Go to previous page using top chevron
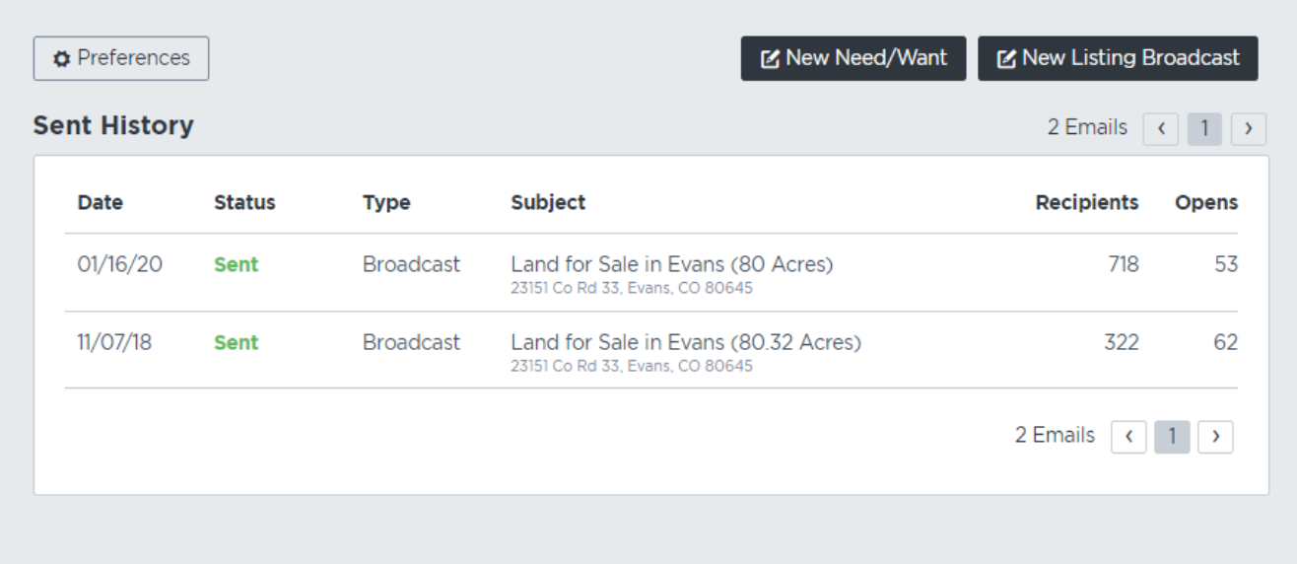 (x=1161, y=129)
